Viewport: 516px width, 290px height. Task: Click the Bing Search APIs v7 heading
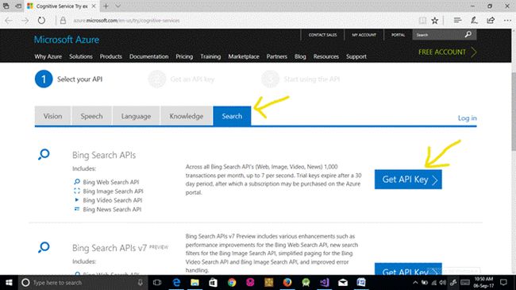(110, 248)
